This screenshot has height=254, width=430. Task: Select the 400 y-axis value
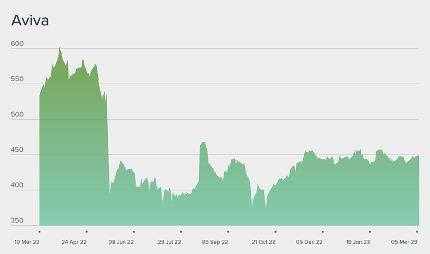[17, 185]
